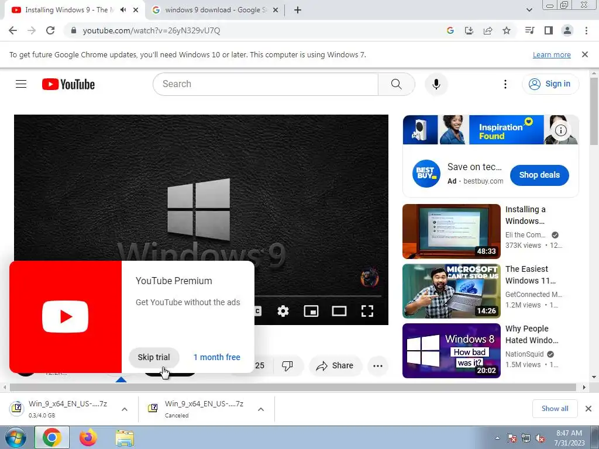The height and width of the screenshot is (449, 599).
Task: Click Share button below video
Action: coord(335,366)
